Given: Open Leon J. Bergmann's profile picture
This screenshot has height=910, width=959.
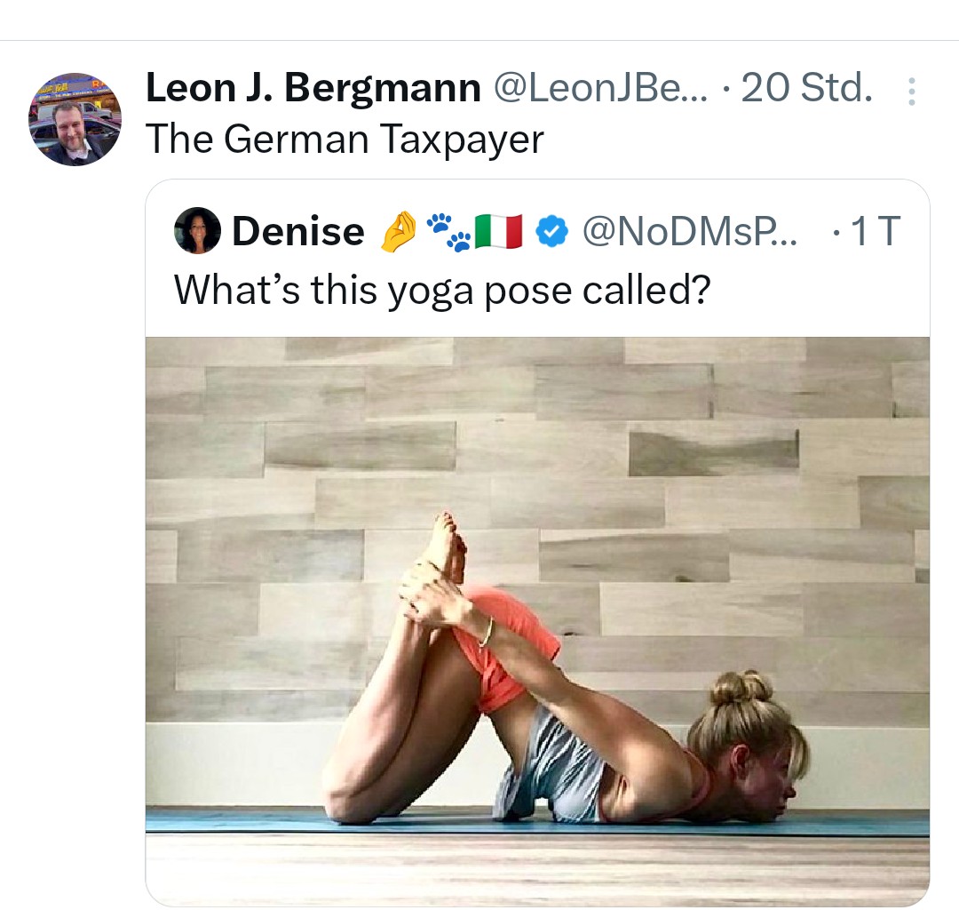Looking at the screenshot, I should [75, 119].
